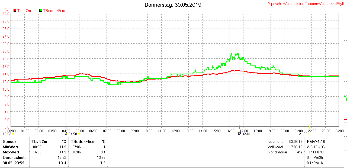Click the Vollmond date 17.06.19
This screenshot has height=168, width=347.
click(x=295, y=147)
